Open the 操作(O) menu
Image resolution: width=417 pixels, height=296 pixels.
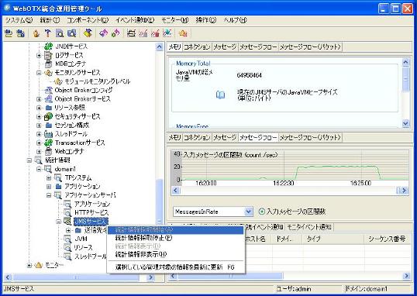point(206,20)
